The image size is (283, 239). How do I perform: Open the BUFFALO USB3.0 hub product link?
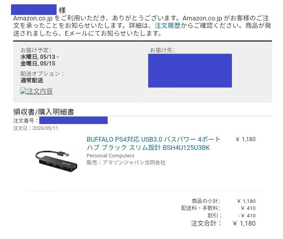coord(153,143)
